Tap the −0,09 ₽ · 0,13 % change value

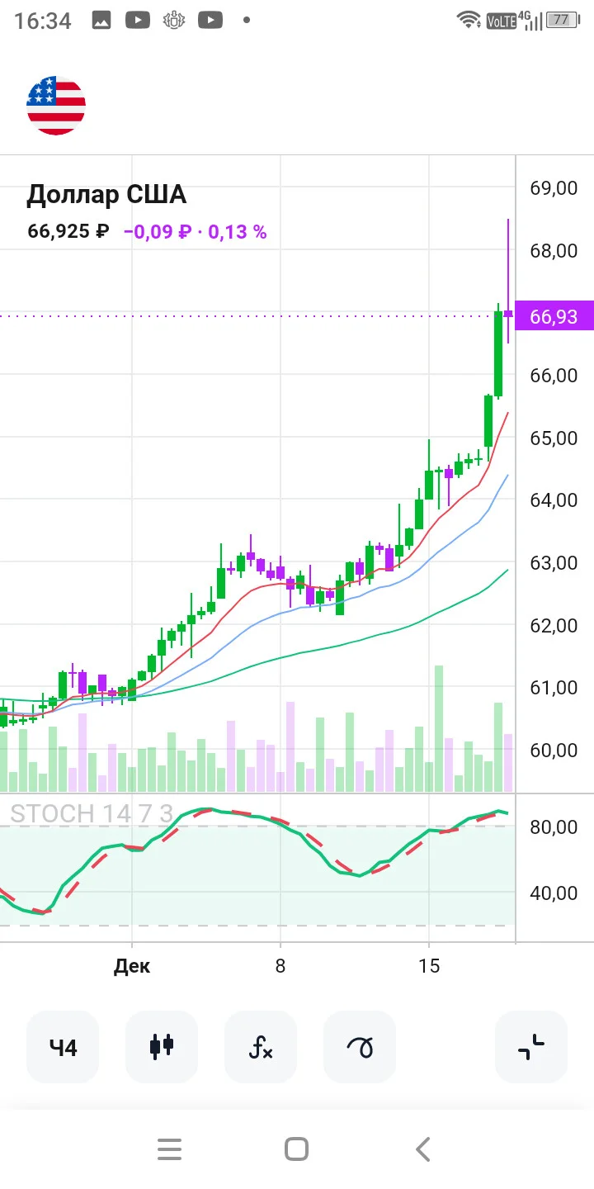click(x=196, y=231)
